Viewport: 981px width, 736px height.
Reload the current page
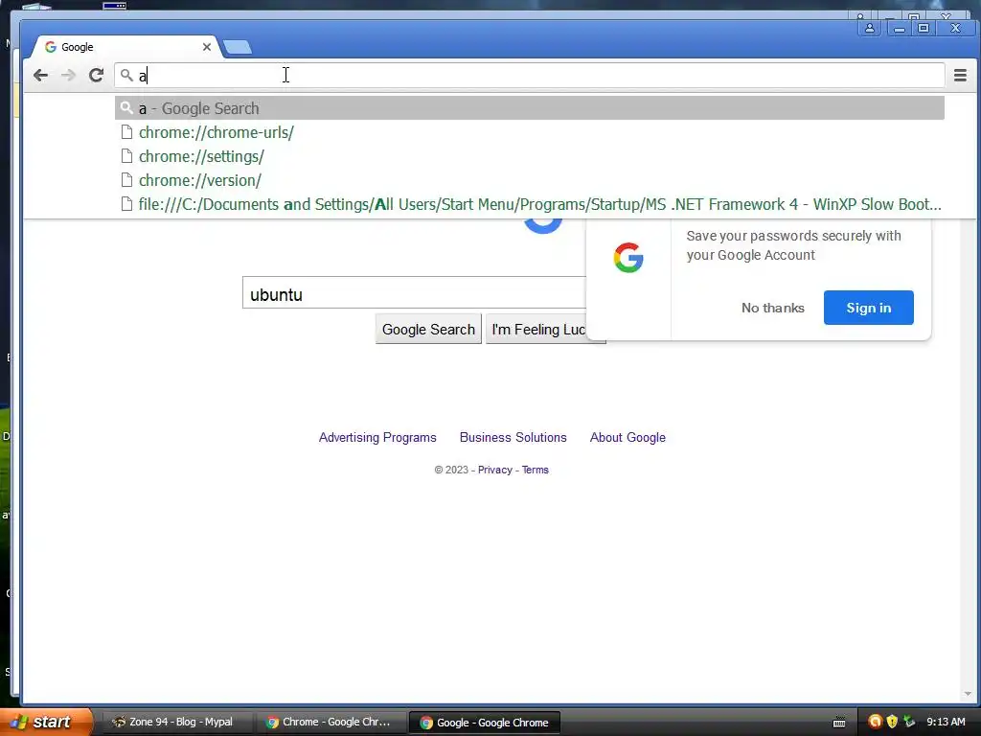[96, 76]
